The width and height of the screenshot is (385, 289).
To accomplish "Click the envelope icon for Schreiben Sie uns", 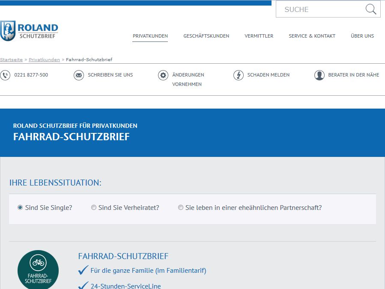I will (x=79, y=75).
